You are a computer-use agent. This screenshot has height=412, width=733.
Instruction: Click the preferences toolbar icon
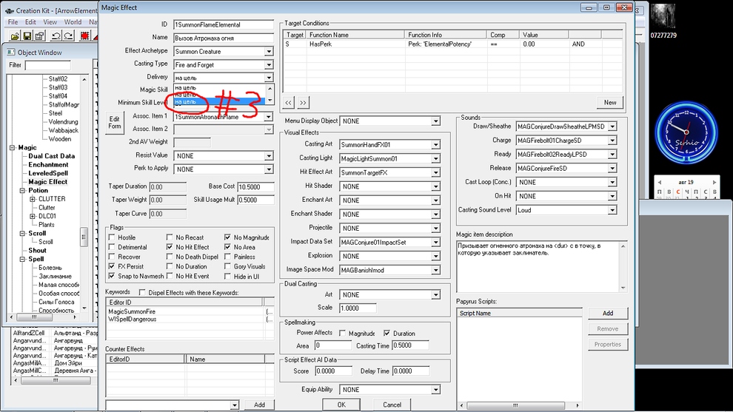click(x=39, y=36)
